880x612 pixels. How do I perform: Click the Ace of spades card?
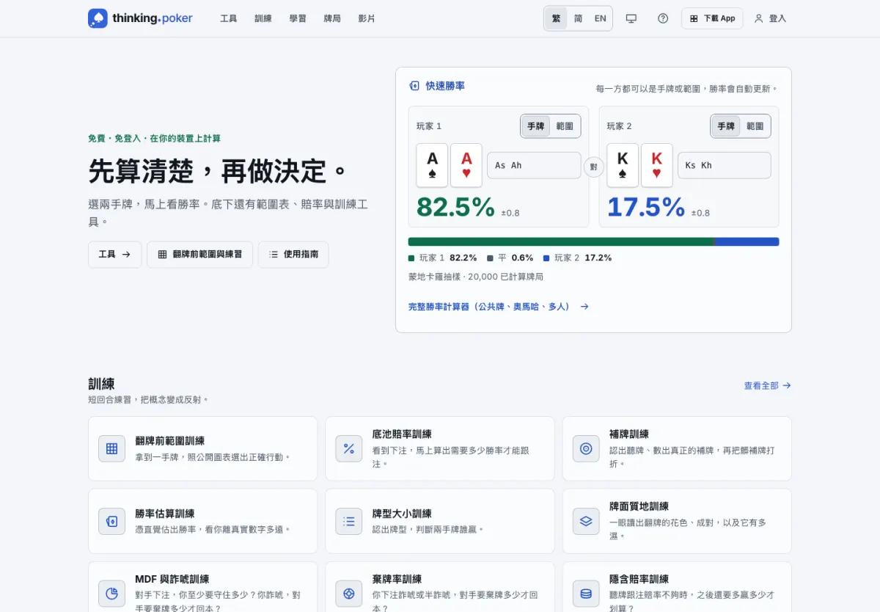(432, 165)
